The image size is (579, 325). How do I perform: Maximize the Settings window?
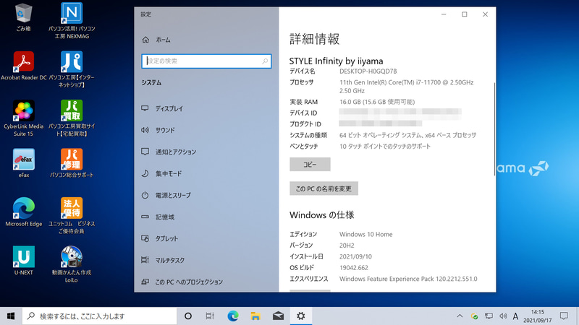pos(465,14)
